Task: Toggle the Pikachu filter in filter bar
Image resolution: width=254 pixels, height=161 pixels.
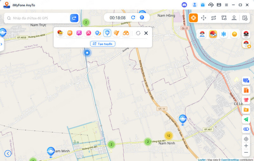Action: point(60,33)
